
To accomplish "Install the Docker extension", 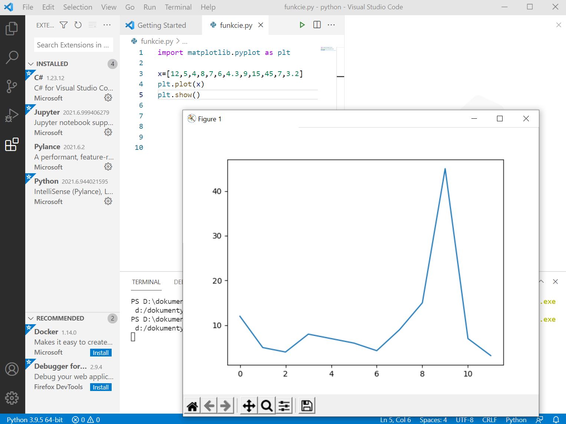I will (101, 353).
